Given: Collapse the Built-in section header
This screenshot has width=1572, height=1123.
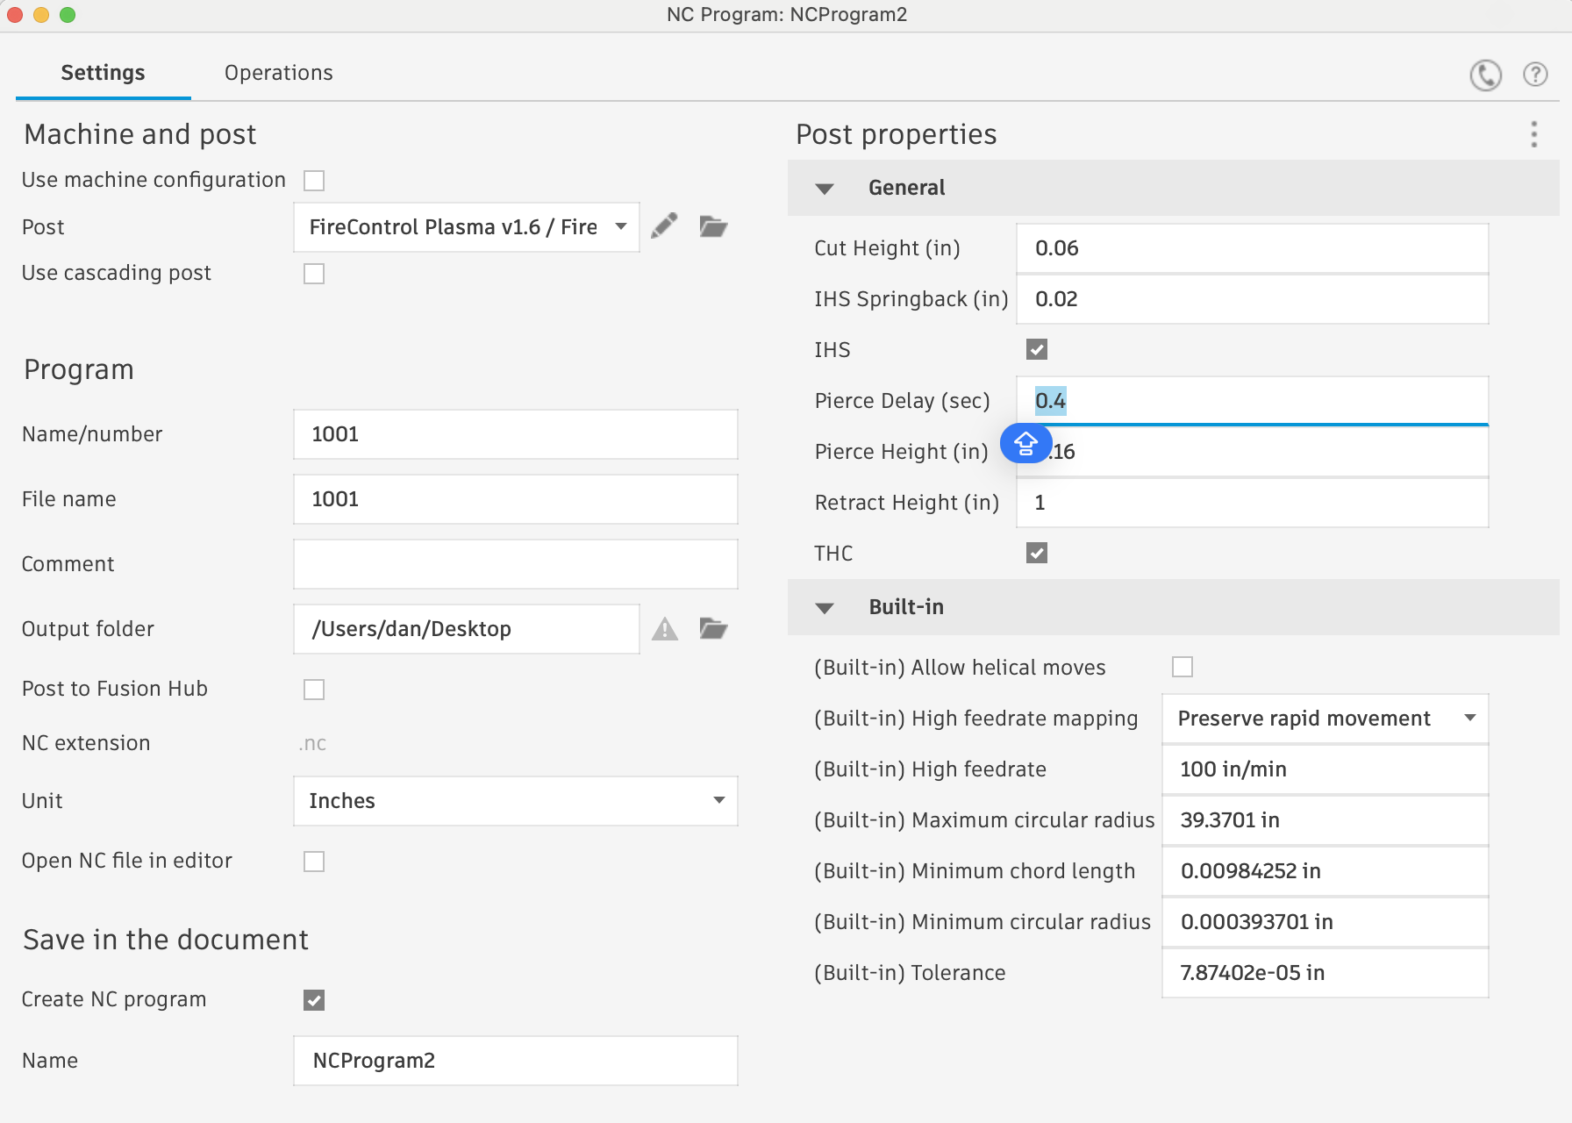Looking at the screenshot, I should (x=825, y=608).
